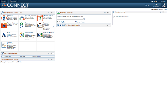Open Announcements settings dropdown
Screen dimensions: 168x94
pos(164,12)
